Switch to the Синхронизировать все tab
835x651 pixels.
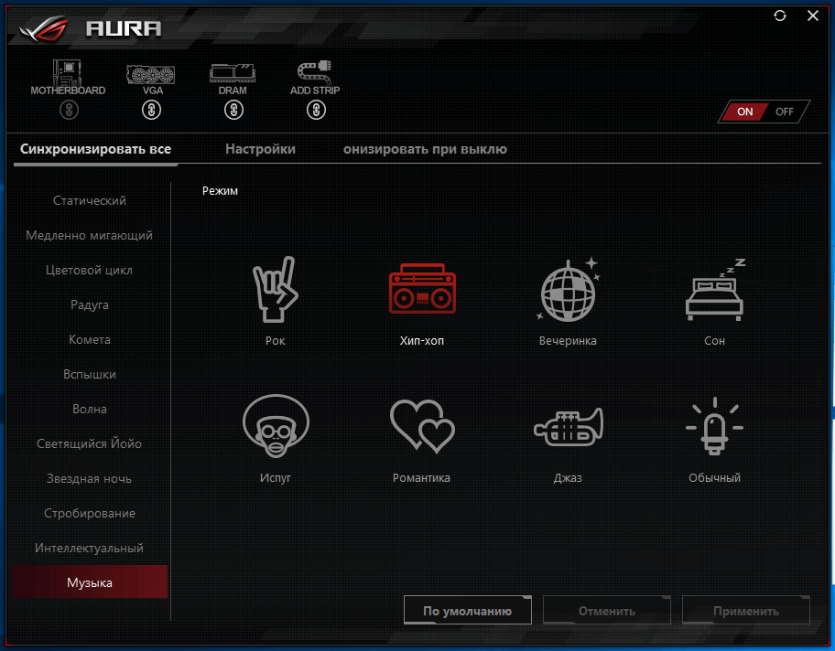coord(96,149)
